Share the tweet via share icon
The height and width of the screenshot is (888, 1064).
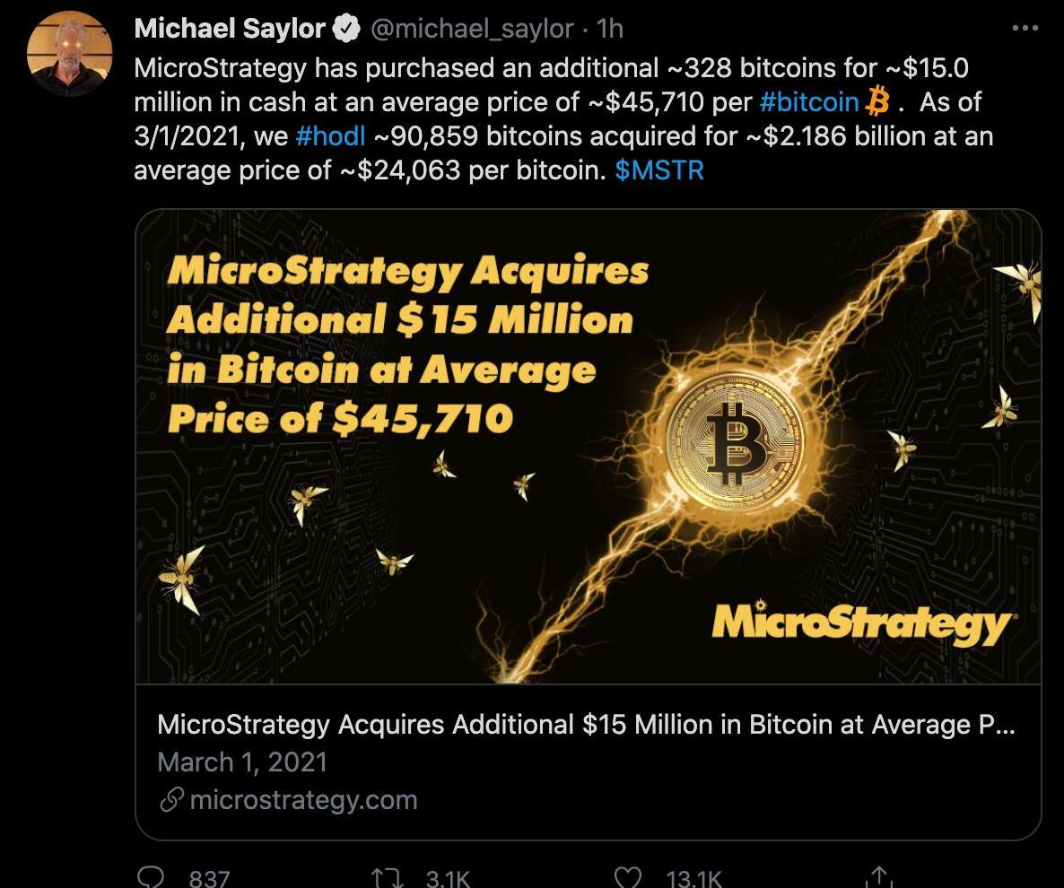(879, 877)
